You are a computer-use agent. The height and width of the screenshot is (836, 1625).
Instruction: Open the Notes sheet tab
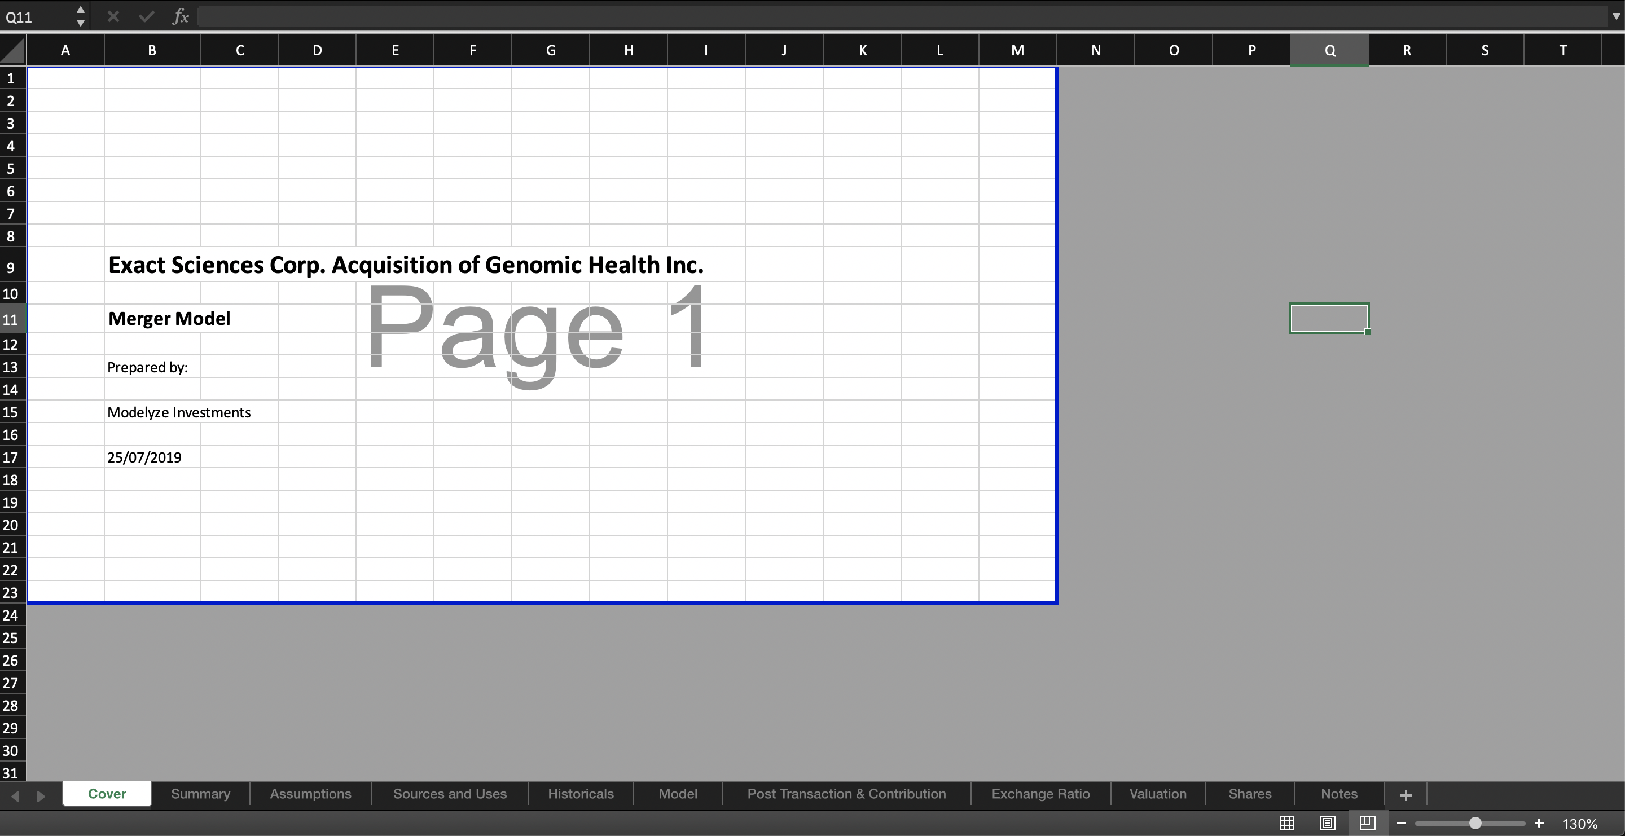[x=1338, y=794]
